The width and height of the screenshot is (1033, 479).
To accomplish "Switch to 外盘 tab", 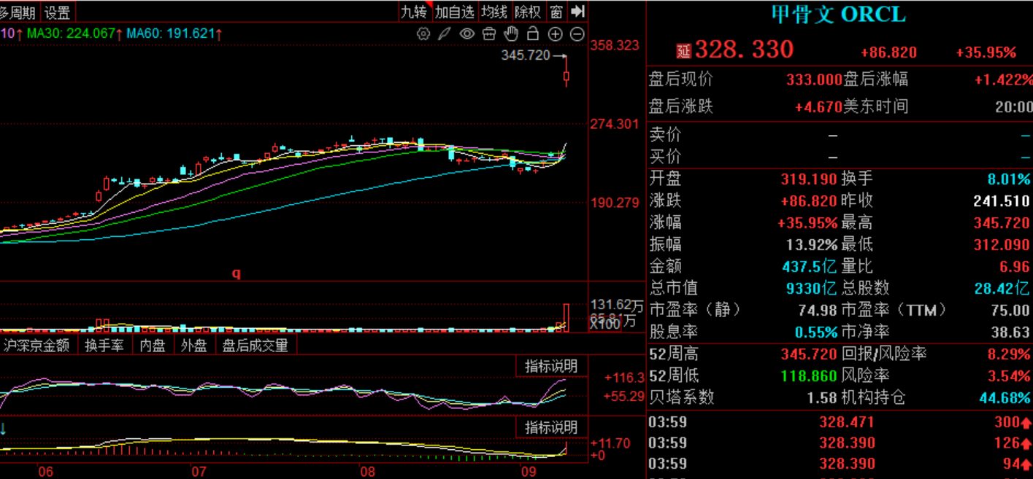I will (193, 346).
